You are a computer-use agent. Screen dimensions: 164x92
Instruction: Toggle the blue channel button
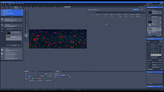[x=36, y=79]
